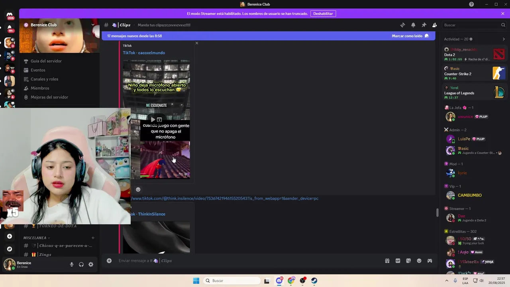Open the Zings channel
The image size is (510, 287).
59,254
